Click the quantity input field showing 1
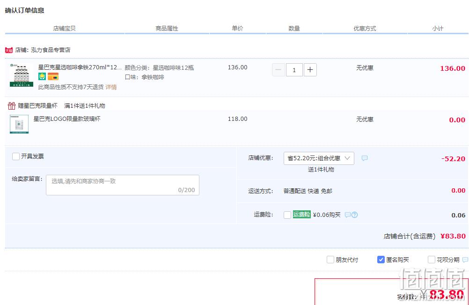The width and height of the screenshot is (469, 305). (294, 70)
